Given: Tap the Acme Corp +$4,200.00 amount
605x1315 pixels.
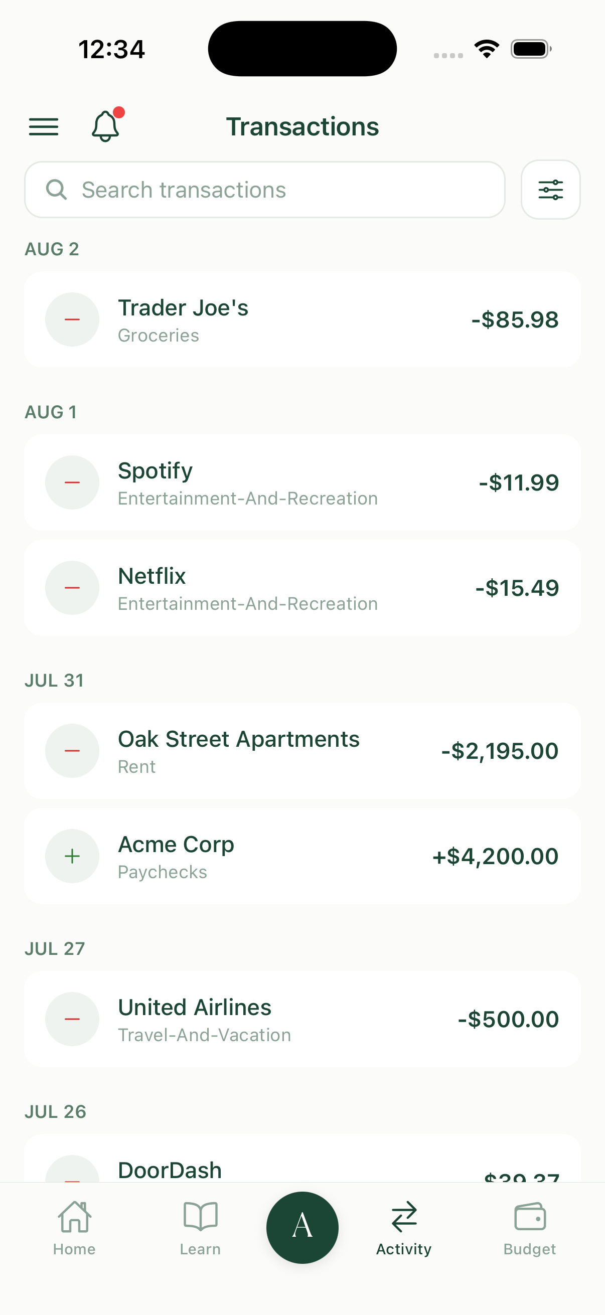Looking at the screenshot, I should click(x=495, y=856).
